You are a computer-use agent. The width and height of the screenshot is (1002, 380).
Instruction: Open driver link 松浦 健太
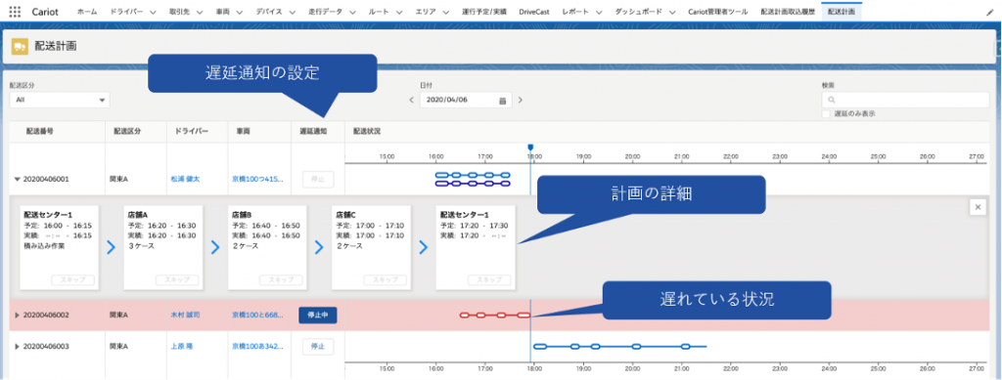185,179
